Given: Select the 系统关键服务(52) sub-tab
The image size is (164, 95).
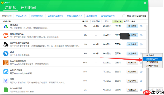Looking at the screenshot, I should pyautogui.click(x=75, y=16).
